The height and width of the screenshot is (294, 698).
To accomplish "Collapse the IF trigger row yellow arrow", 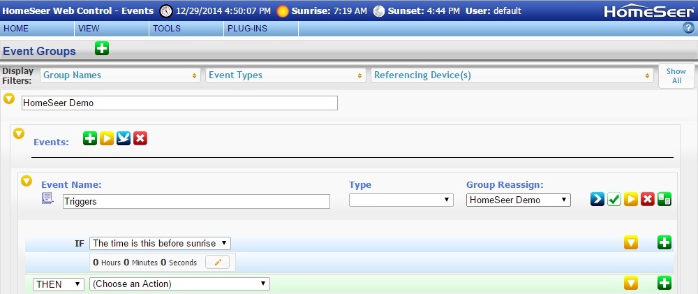I will point(631,243).
